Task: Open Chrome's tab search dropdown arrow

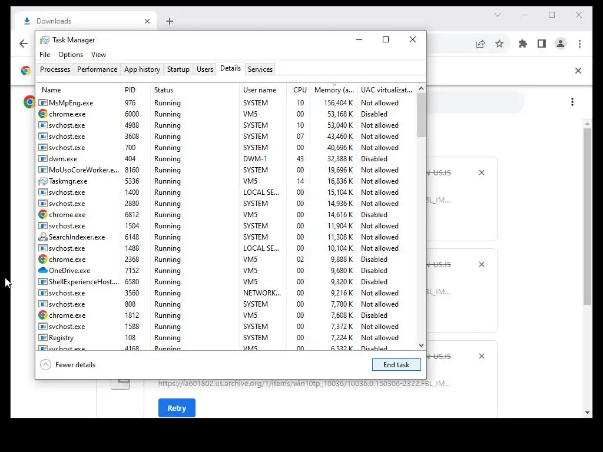Action: [x=497, y=15]
